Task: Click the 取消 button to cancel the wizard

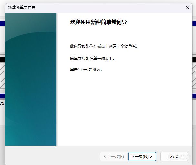Action: coord(174,157)
